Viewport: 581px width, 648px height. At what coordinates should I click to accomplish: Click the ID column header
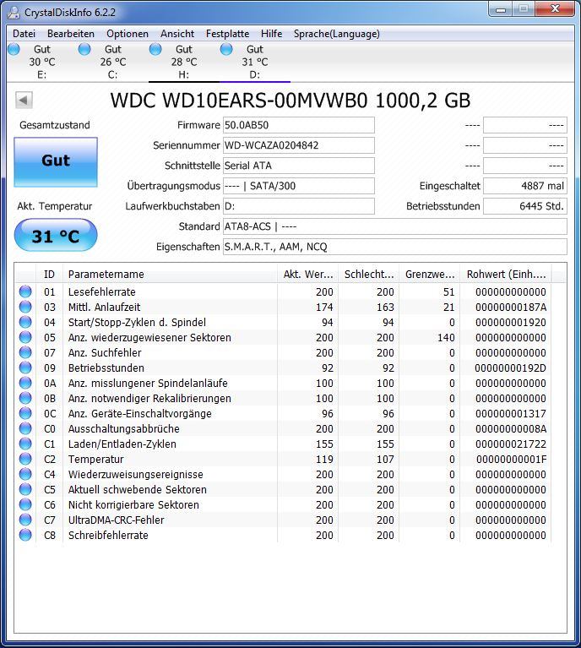(49, 274)
